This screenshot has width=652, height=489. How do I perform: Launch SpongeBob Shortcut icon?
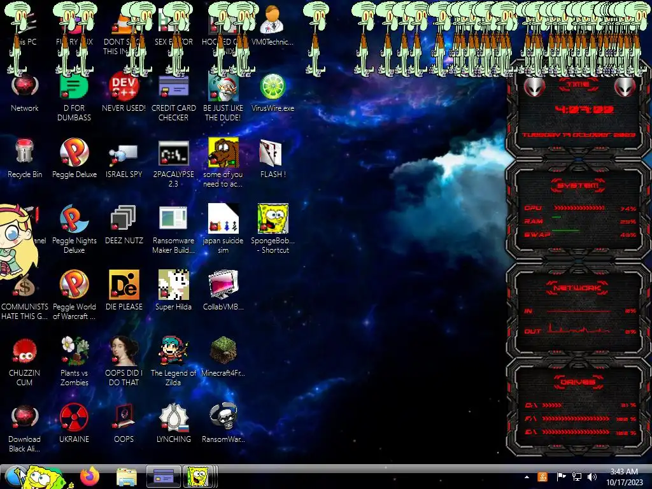pos(273,229)
